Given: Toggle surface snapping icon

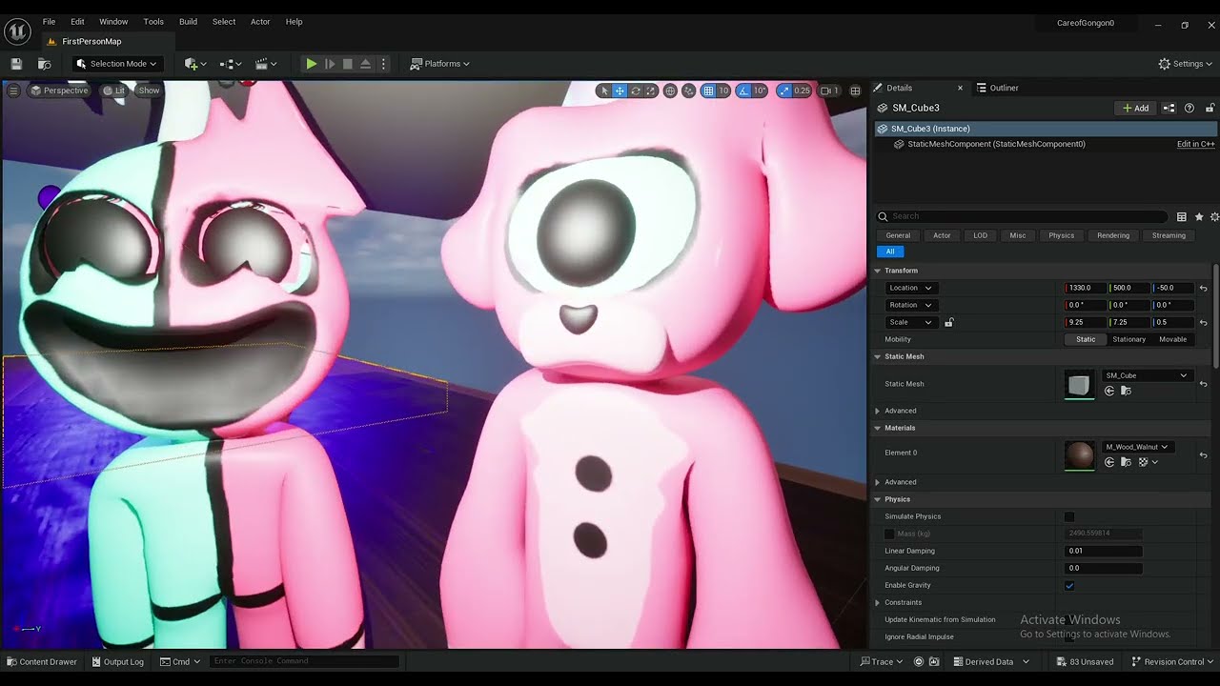Looking at the screenshot, I should 689,91.
